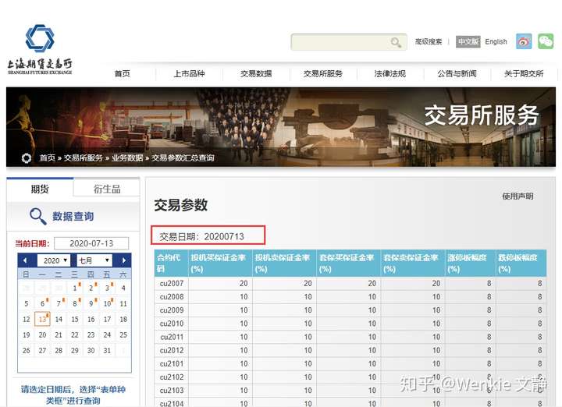Open the 使用声明 link
This screenshot has height=407, width=562.
pos(518,196)
